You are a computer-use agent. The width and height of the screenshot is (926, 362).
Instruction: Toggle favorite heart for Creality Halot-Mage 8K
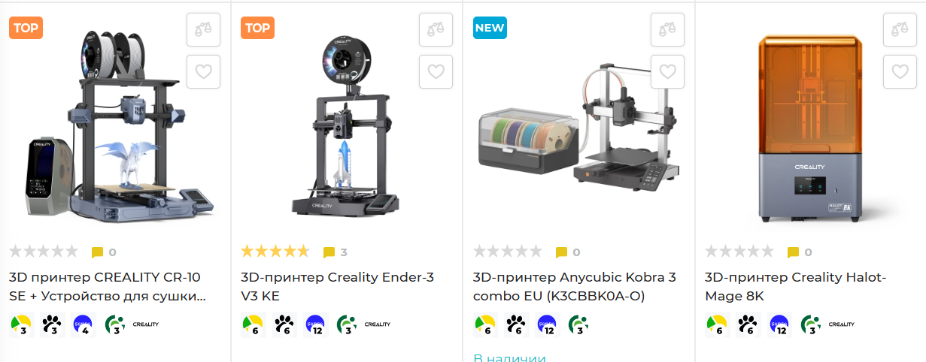[x=900, y=71]
